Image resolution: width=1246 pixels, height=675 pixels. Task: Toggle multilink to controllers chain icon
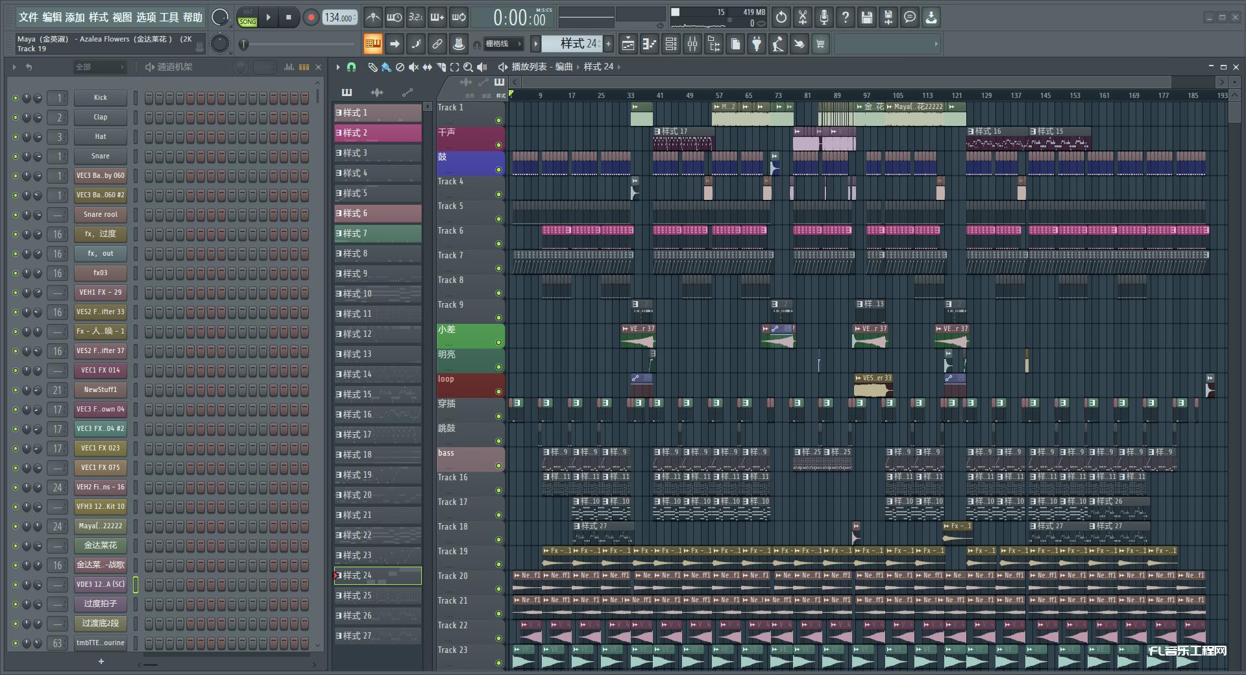click(437, 44)
